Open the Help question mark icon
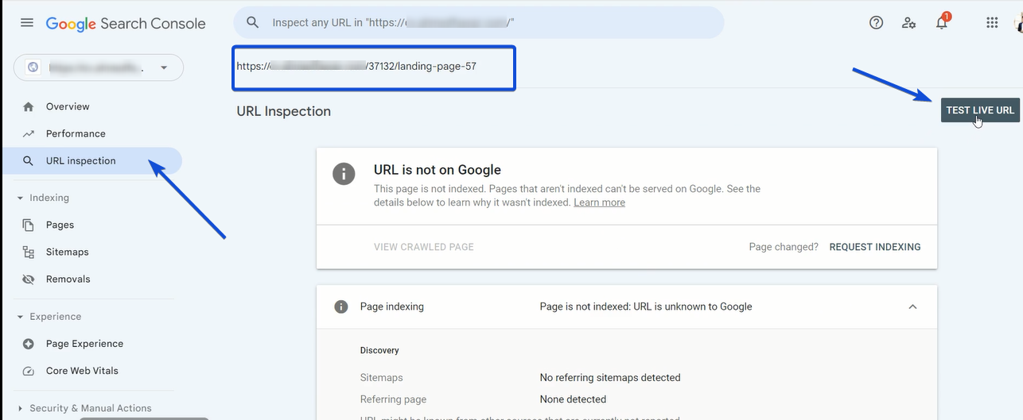1023x420 pixels. [x=876, y=23]
